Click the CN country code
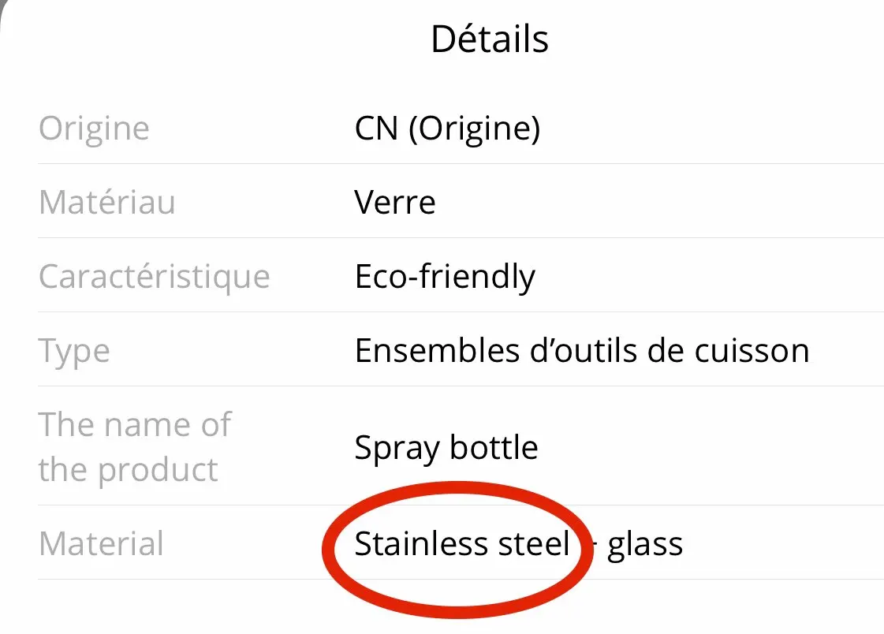The width and height of the screenshot is (884, 634). [375, 129]
